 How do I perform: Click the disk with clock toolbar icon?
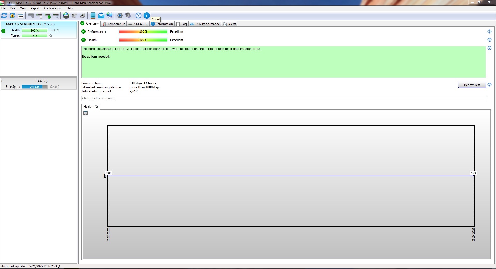click(x=39, y=15)
